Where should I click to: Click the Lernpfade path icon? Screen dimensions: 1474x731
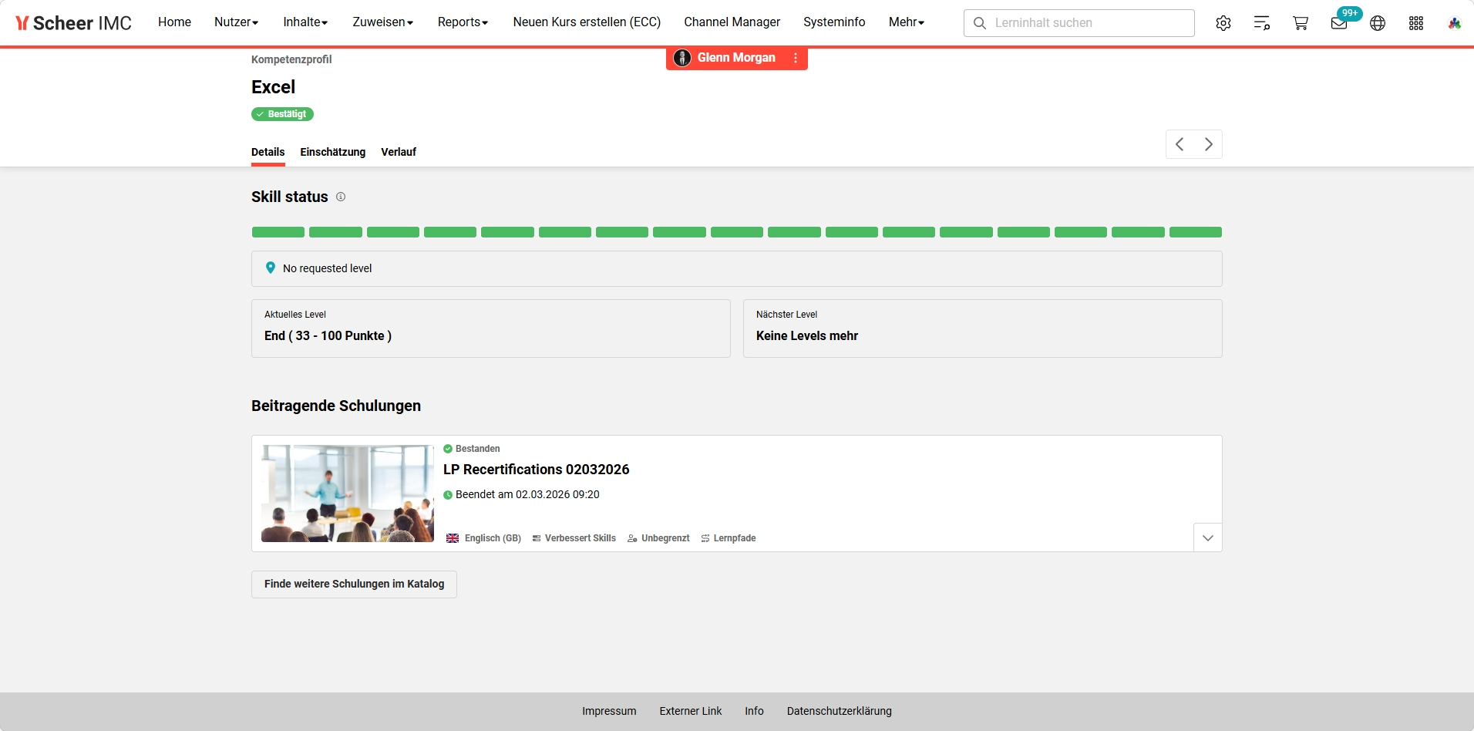coord(705,538)
